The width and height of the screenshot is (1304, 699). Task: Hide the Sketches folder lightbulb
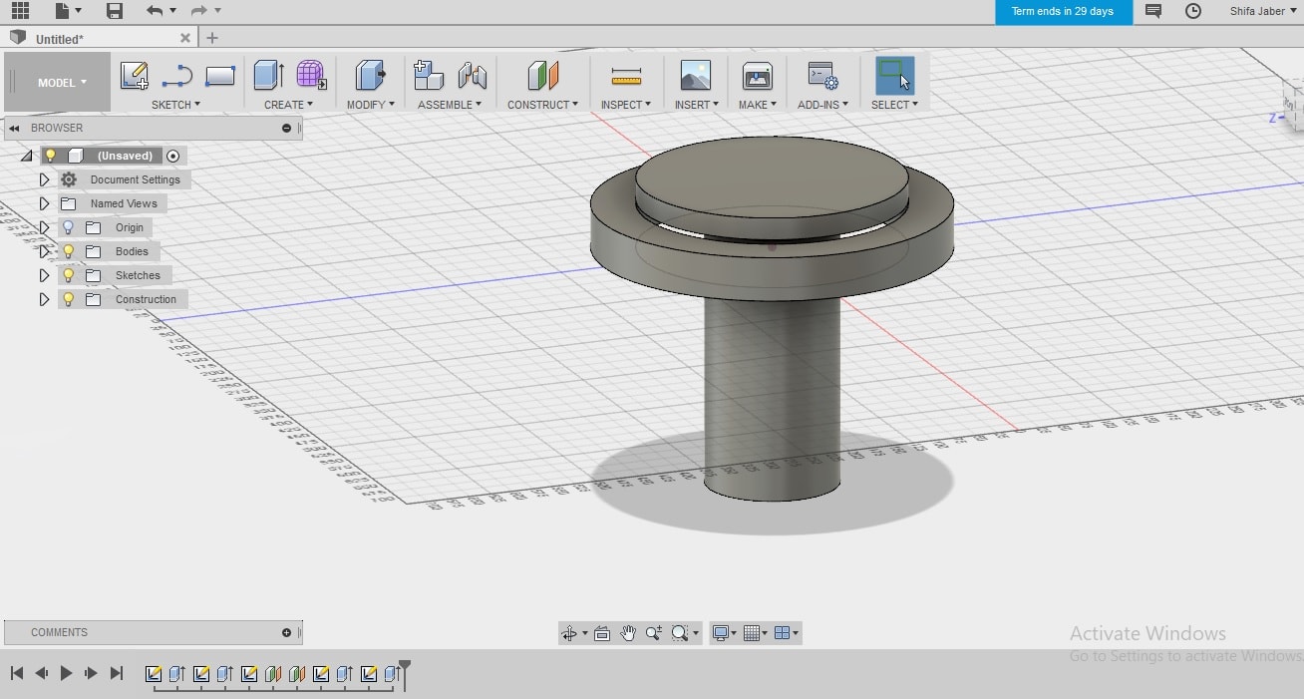(x=69, y=275)
